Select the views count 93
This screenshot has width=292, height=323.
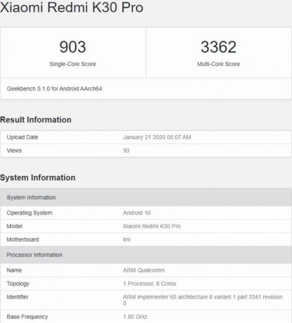tap(126, 150)
